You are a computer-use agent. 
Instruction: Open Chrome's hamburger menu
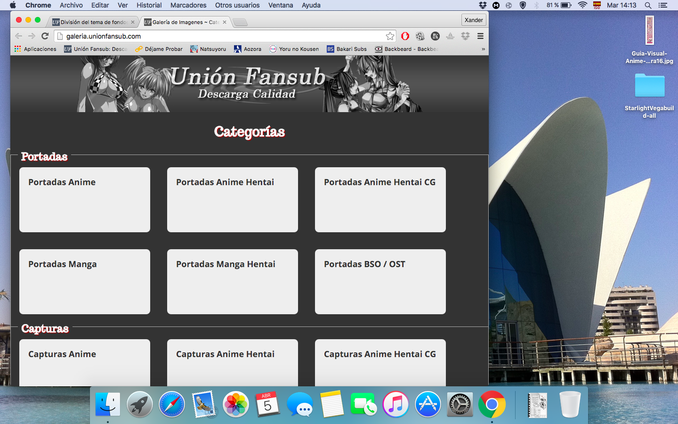(480, 36)
